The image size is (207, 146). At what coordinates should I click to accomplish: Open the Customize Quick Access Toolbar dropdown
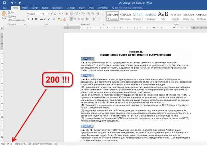coord(28,3)
